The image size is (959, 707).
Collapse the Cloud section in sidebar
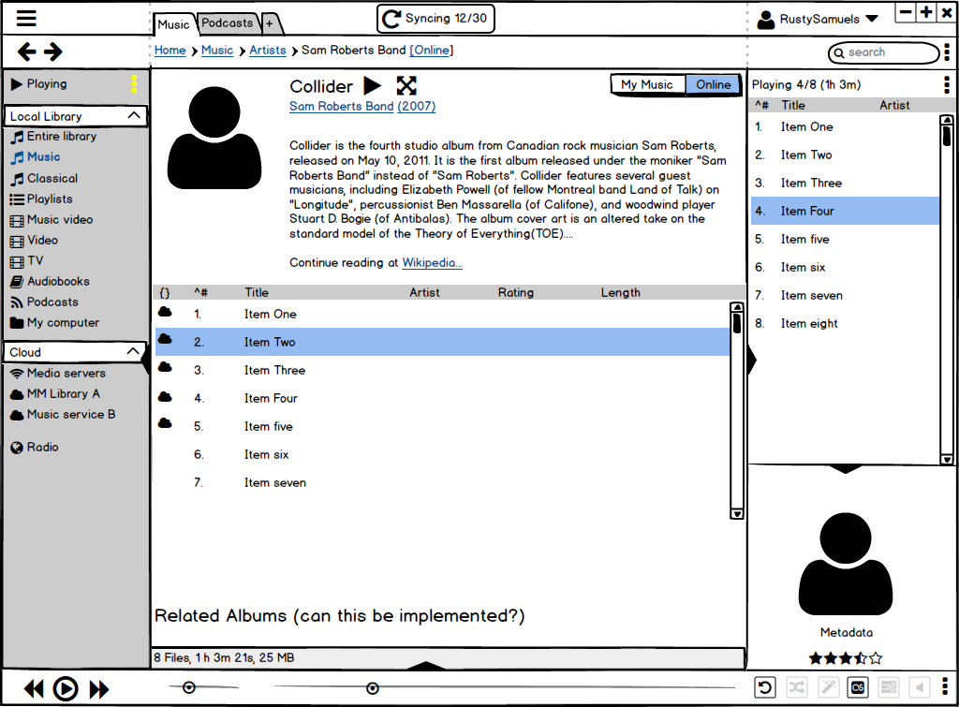point(134,352)
